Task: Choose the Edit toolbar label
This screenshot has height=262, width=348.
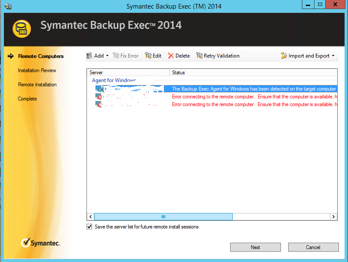Action: (x=157, y=56)
